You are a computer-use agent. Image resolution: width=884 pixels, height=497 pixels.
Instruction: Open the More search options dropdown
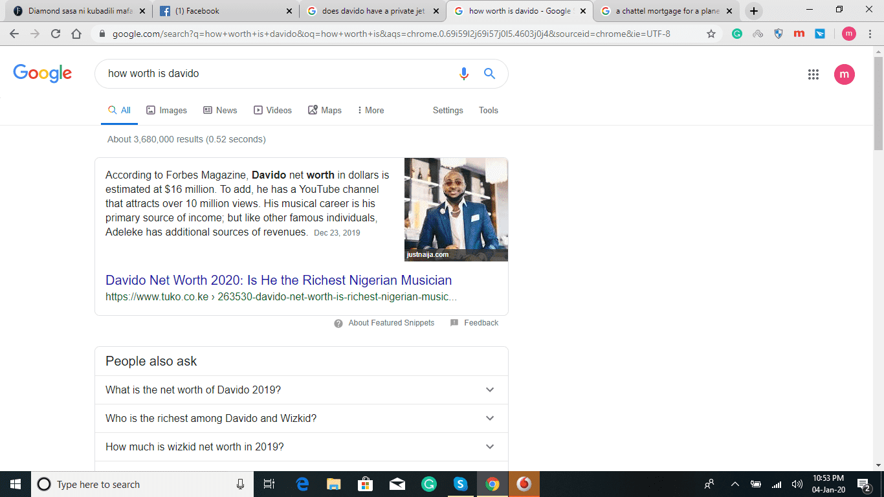click(x=370, y=111)
